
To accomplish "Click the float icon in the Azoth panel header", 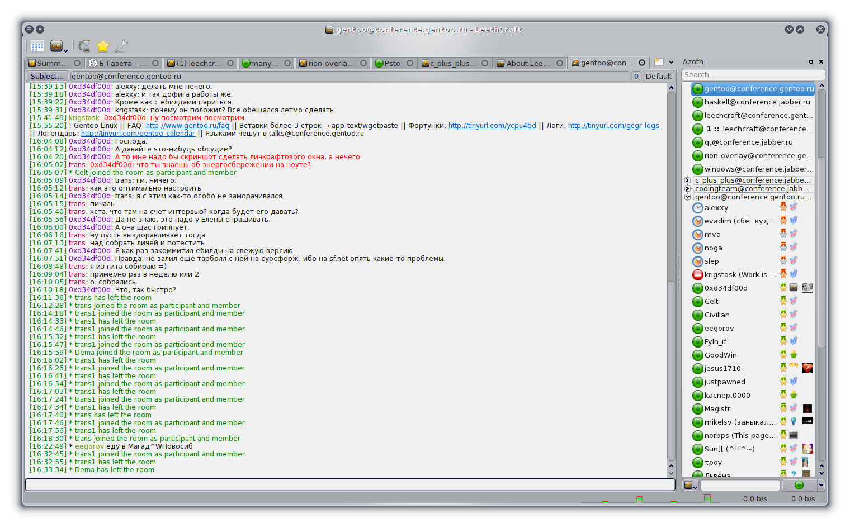I will pyautogui.click(x=811, y=62).
